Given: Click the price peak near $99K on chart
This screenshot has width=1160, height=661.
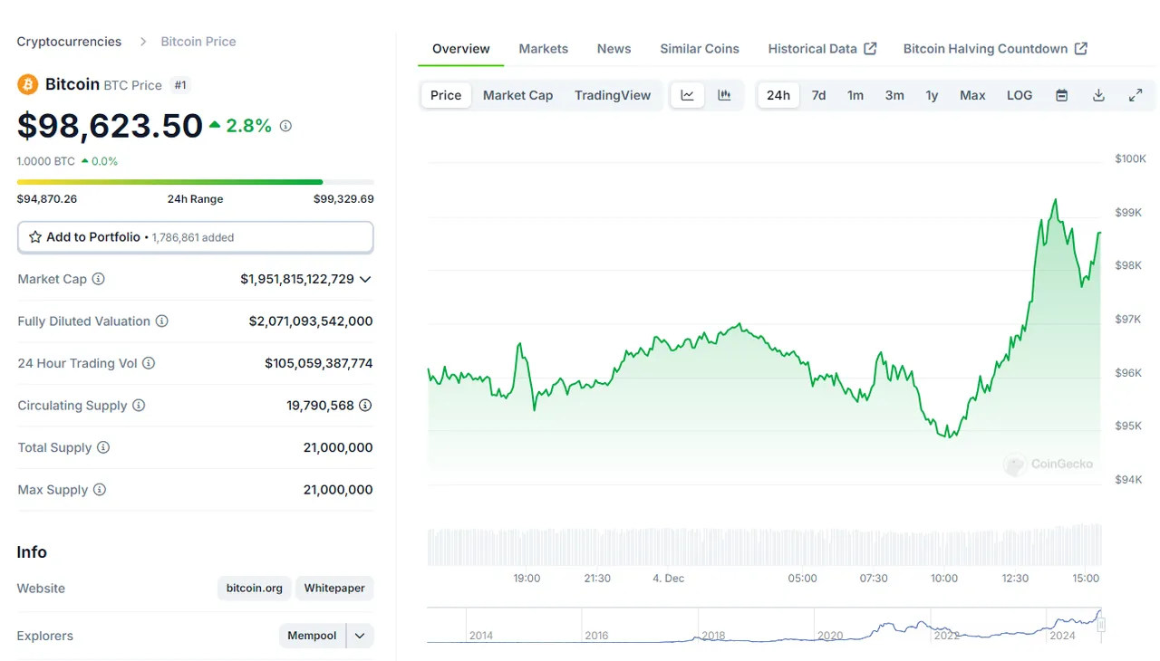Looking at the screenshot, I should 1055,200.
